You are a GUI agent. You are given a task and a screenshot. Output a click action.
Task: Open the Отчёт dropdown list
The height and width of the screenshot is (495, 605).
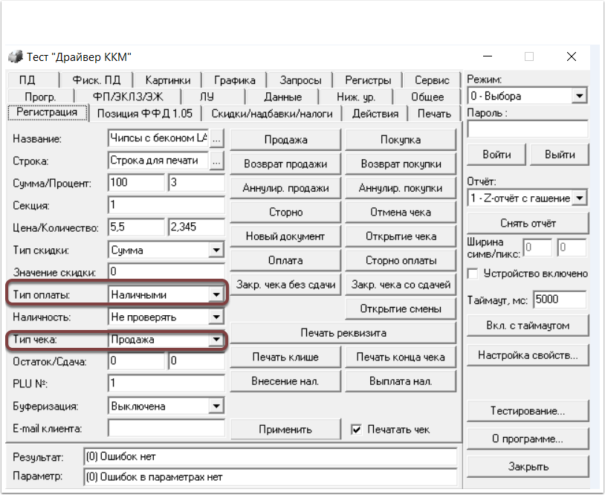tap(580, 198)
